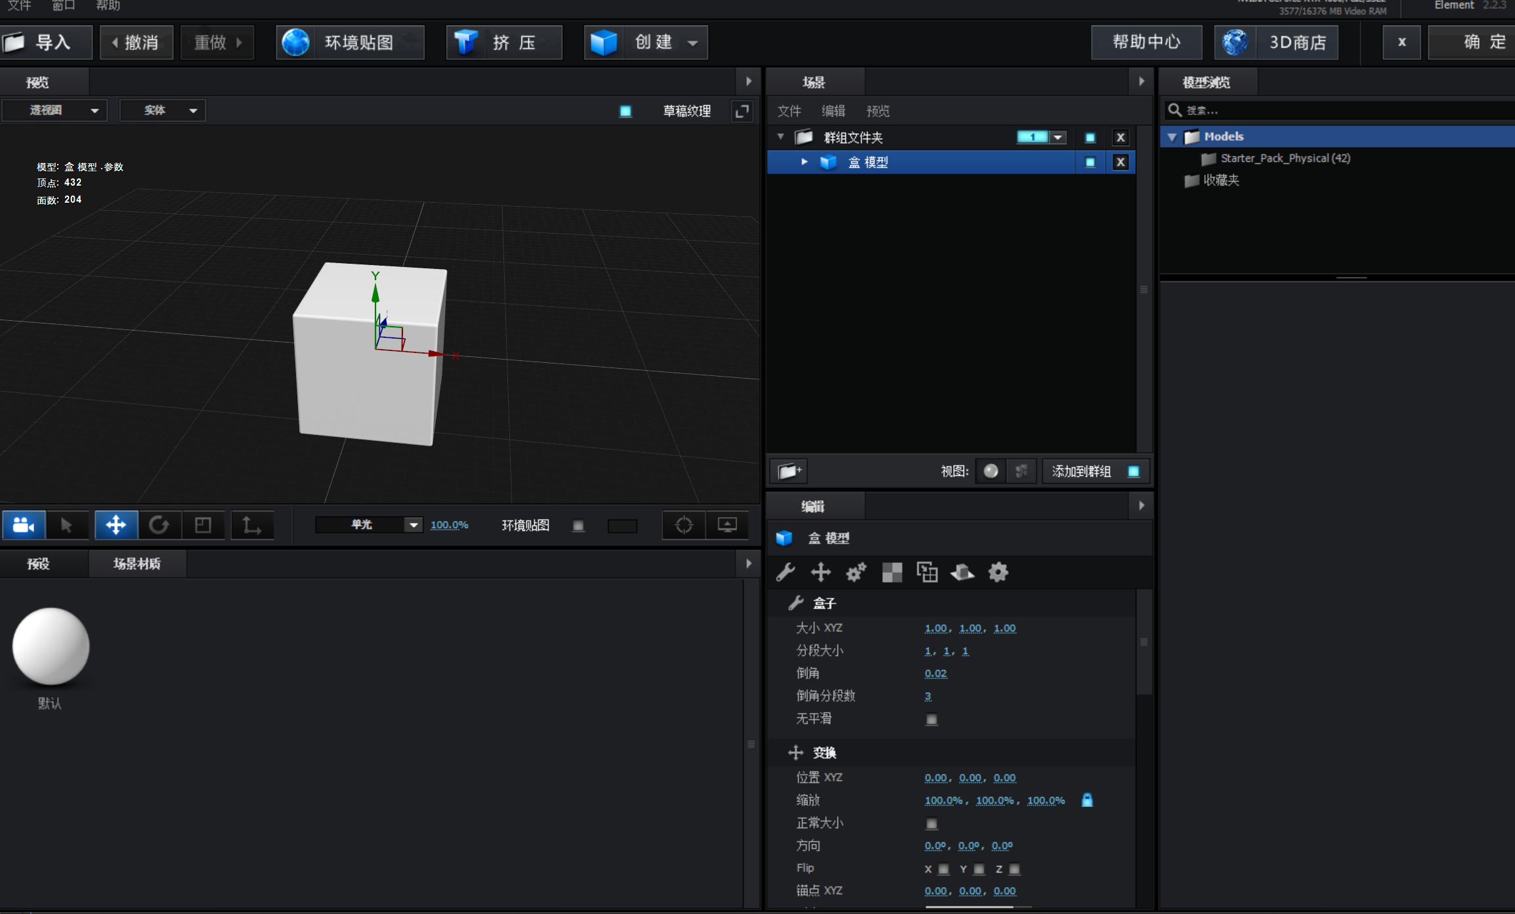This screenshot has width=1515, height=914.
Task: Click the new group folder icon
Action: (788, 471)
